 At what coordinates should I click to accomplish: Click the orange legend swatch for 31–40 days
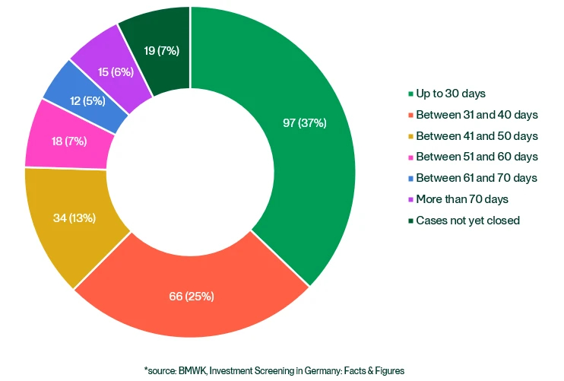(x=411, y=115)
